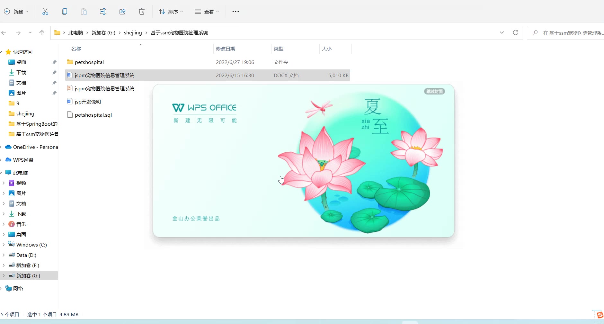604x324 pixels.
Task: Click the Delete trash icon
Action: pyautogui.click(x=142, y=12)
